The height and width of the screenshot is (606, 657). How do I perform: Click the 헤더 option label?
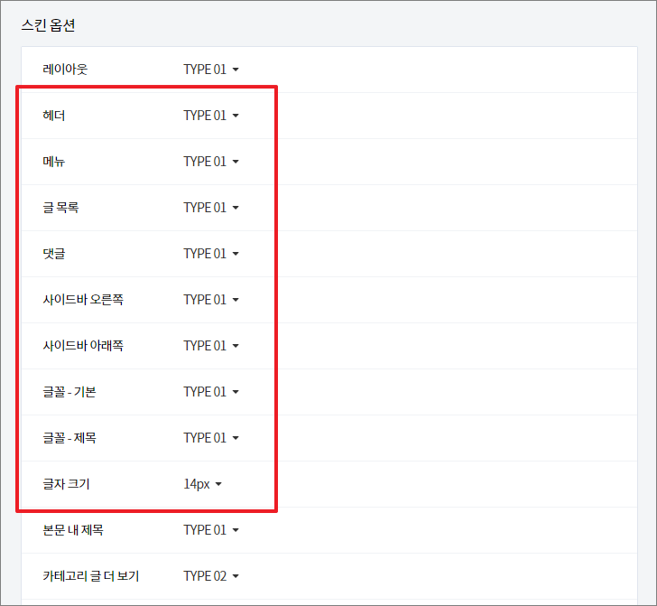[x=53, y=116]
